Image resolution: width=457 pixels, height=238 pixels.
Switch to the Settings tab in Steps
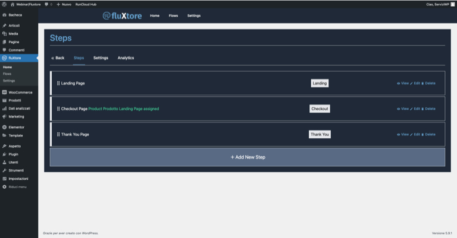tap(101, 58)
